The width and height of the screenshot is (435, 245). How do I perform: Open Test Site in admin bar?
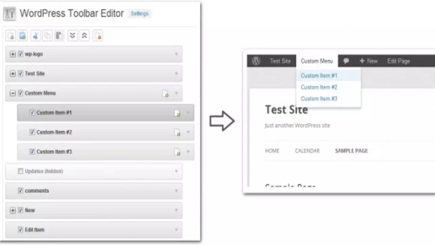280,61
